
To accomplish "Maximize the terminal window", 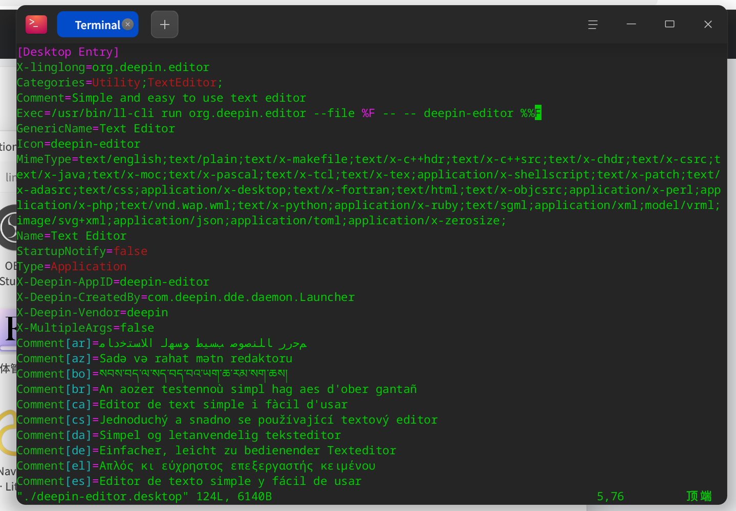I will (x=669, y=25).
